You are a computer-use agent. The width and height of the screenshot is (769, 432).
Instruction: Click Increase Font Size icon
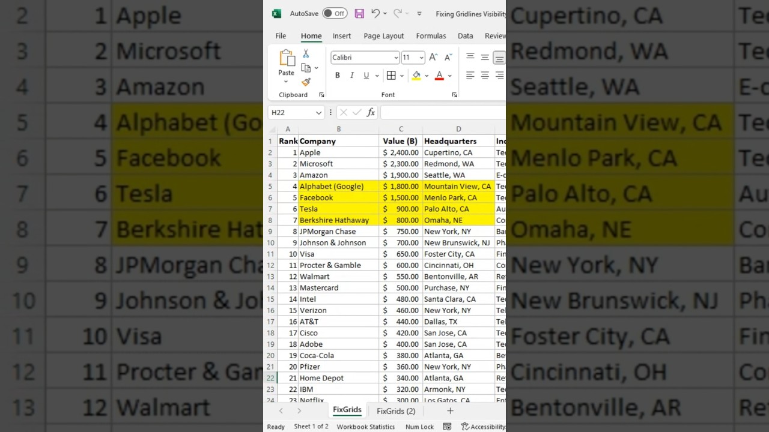(433, 58)
